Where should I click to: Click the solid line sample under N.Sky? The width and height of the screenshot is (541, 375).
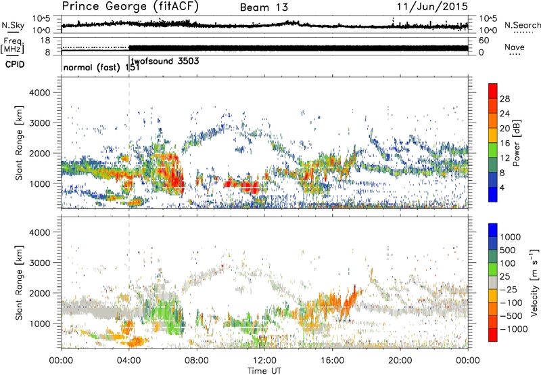tap(13, 32)
